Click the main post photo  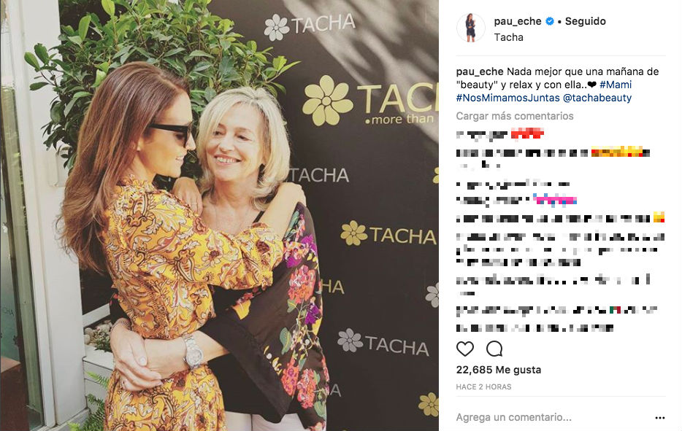click(x=219, y=216)
